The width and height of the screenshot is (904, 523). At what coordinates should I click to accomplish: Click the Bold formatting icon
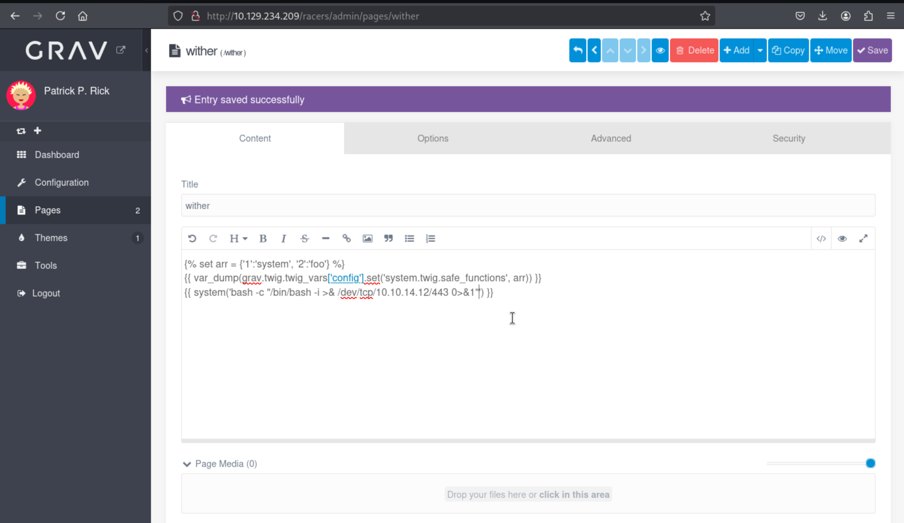pos(263,239)
